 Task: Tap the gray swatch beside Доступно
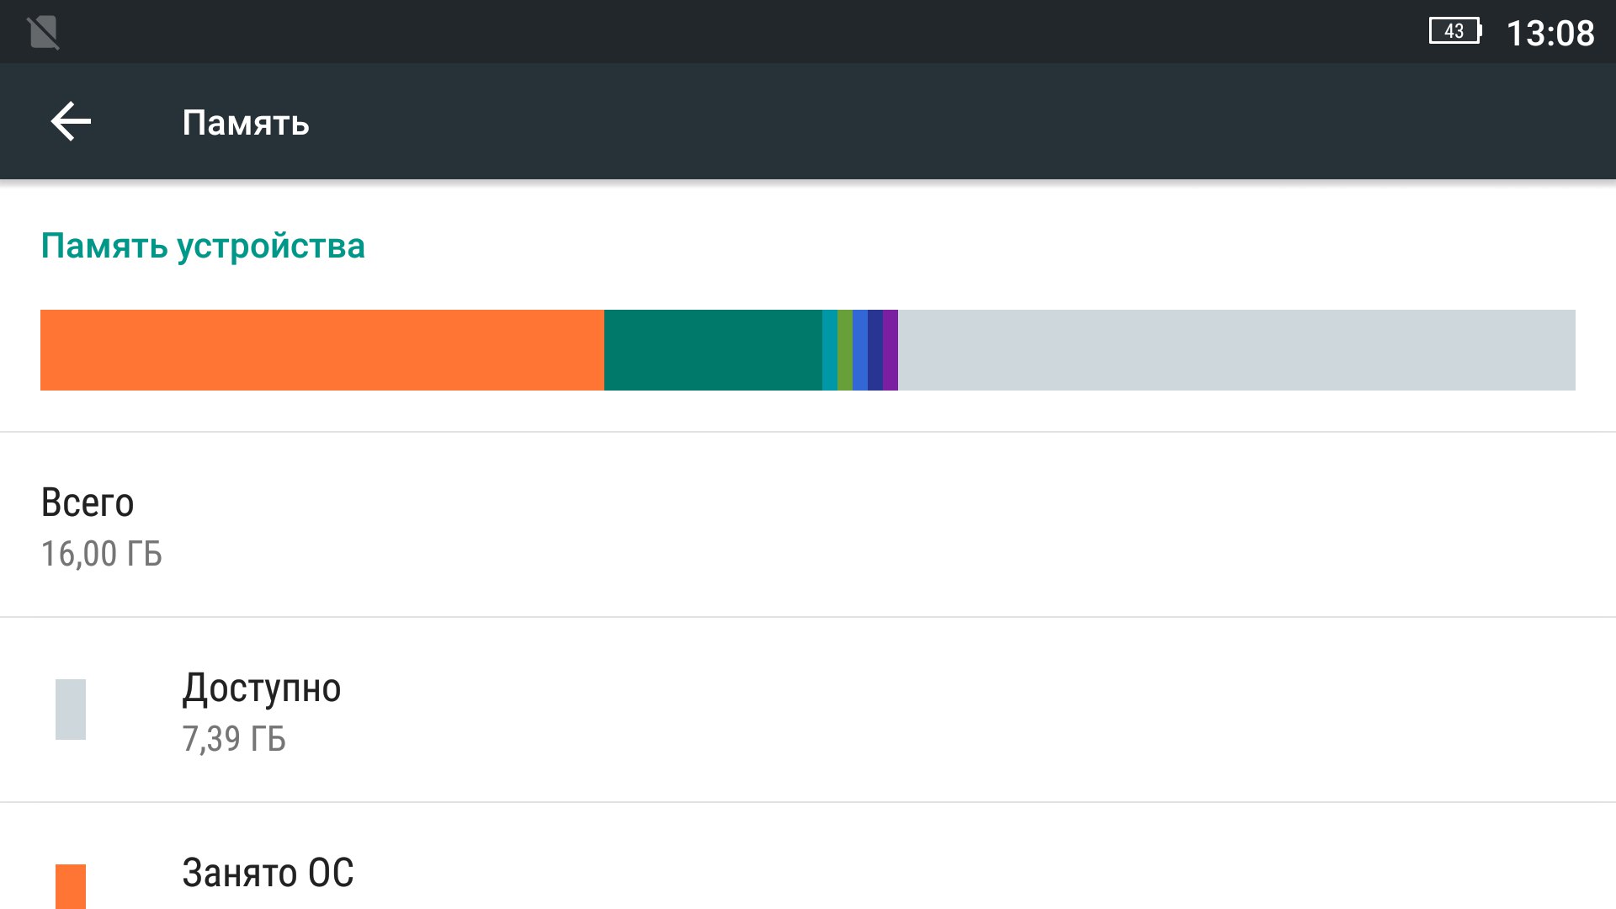tap(71, 710)
